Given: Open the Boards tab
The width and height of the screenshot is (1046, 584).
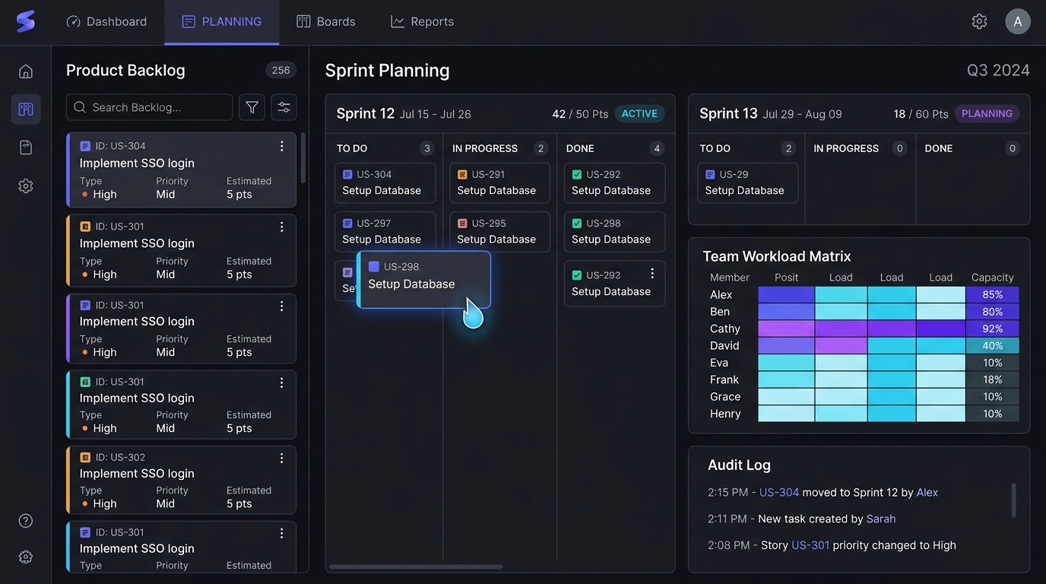Looking at the screenshot, I should (x=326, y=21).
